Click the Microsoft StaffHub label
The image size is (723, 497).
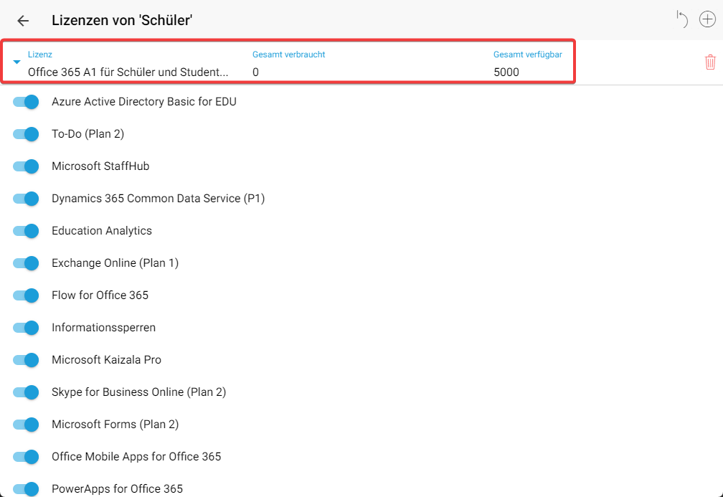pyautogui.click(x=100, y=166)
